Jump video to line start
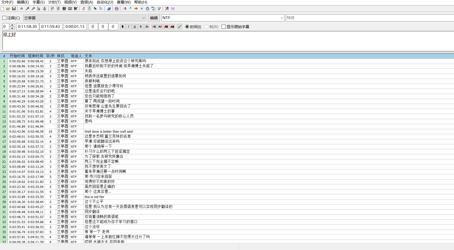Image resolution: width=454 pixels, height=250 pixels. pyautogui.click(x=39, y=9)
